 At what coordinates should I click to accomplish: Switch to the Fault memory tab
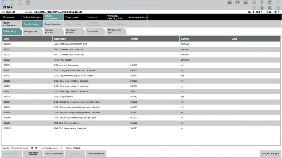pyautogui.click(x=12, y=31)
